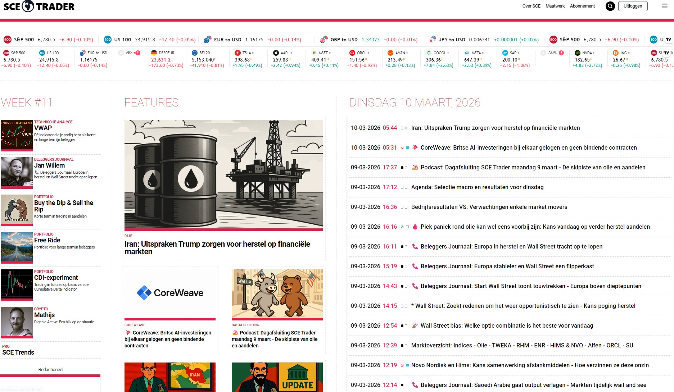674x392 pixels.
Task: Open Beleggers Journaal: Saoedi Arabië headline
Action: 533,385
